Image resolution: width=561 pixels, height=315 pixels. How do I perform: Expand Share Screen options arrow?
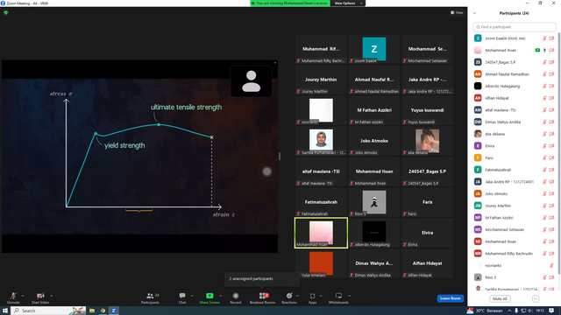(220, 296)
